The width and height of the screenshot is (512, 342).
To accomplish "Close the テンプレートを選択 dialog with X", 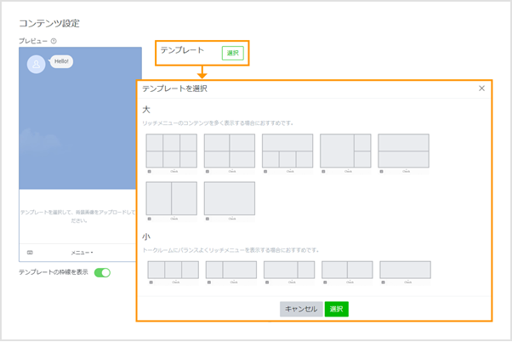I will coord(481,88).
